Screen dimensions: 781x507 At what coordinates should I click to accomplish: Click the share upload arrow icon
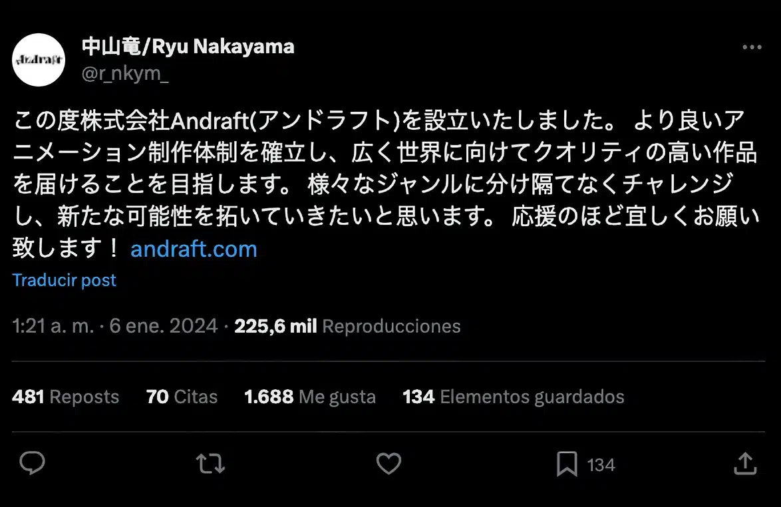point(745,463)
